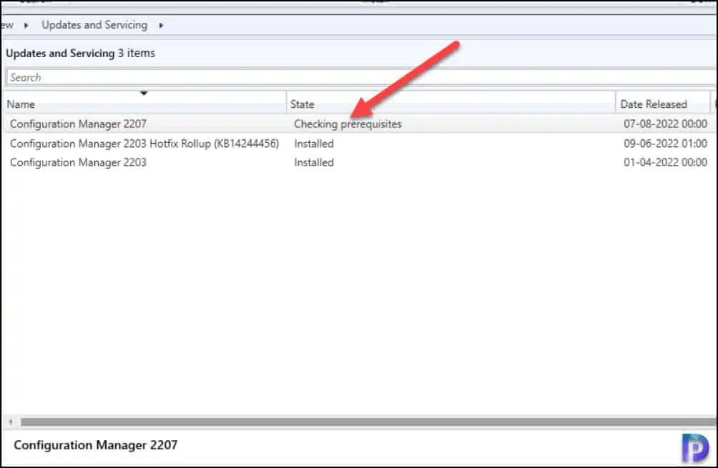This screenshot has height=468, width=718.
Task: Click the Configuration Manager 2207 details pane title
Action: coord(95,445)
